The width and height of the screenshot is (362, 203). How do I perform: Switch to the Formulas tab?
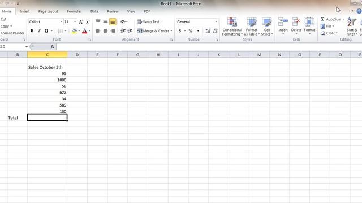pos(74,11)
